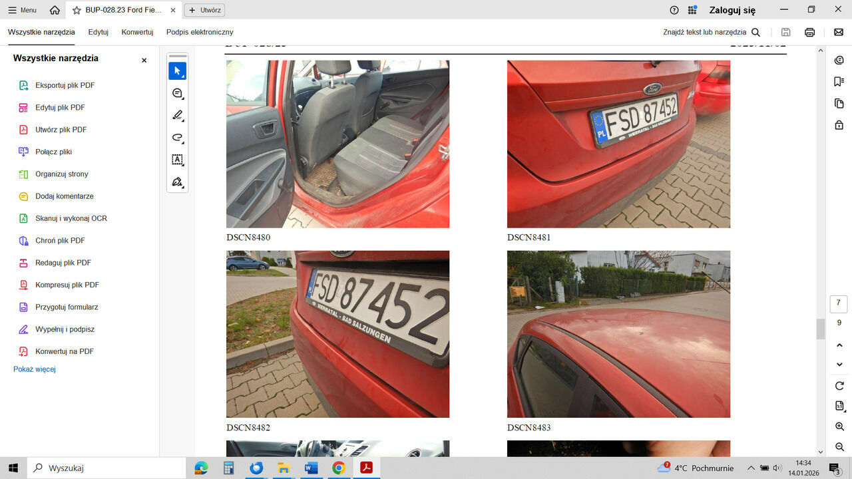This screenshot has height=479, width=852.
Task: Send file via the envelope icon
Action: click(x=839, y=32)
